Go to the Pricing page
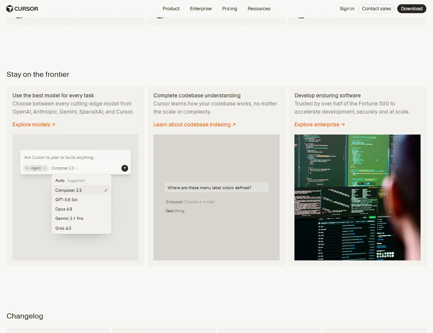Screen dimensions: 433x333 pyautogui.click(x=229, y=9)
